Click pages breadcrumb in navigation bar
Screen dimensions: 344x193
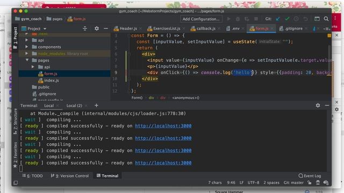pyautogui.click(x=55, y=19)
